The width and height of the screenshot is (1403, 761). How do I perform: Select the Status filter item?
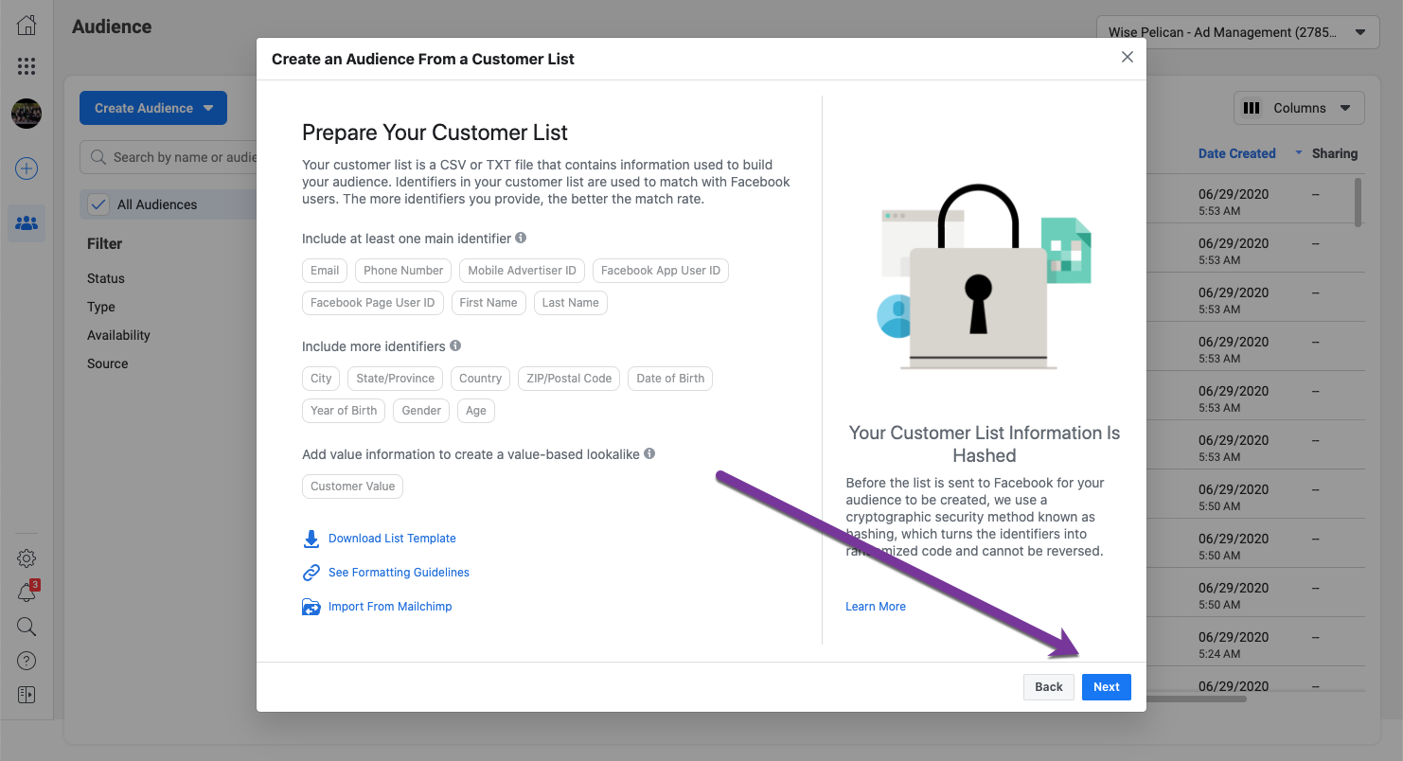pyautogui.click(x=106, y=278)
